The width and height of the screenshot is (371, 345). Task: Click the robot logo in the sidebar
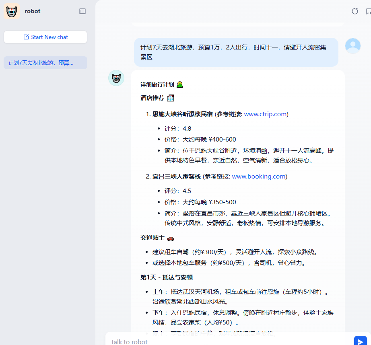coord(12,12)
